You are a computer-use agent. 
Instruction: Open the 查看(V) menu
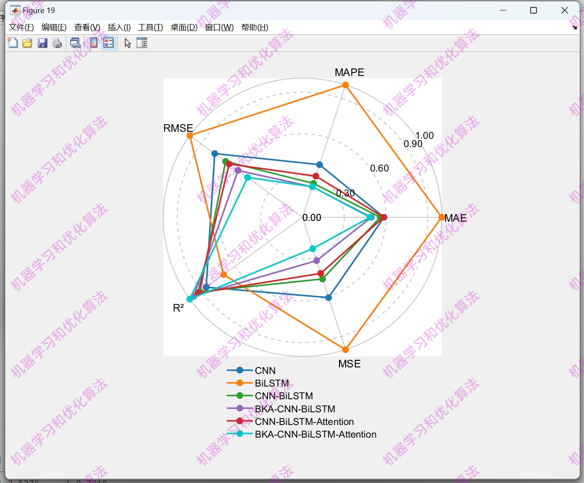(87, 27)
